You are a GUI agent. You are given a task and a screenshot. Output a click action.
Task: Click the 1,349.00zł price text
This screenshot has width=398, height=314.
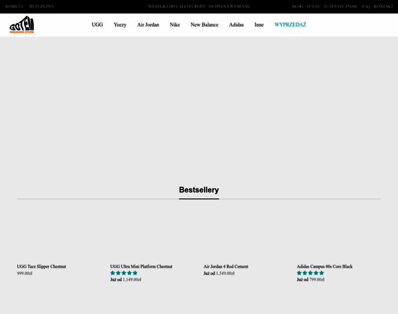point(225,273)
